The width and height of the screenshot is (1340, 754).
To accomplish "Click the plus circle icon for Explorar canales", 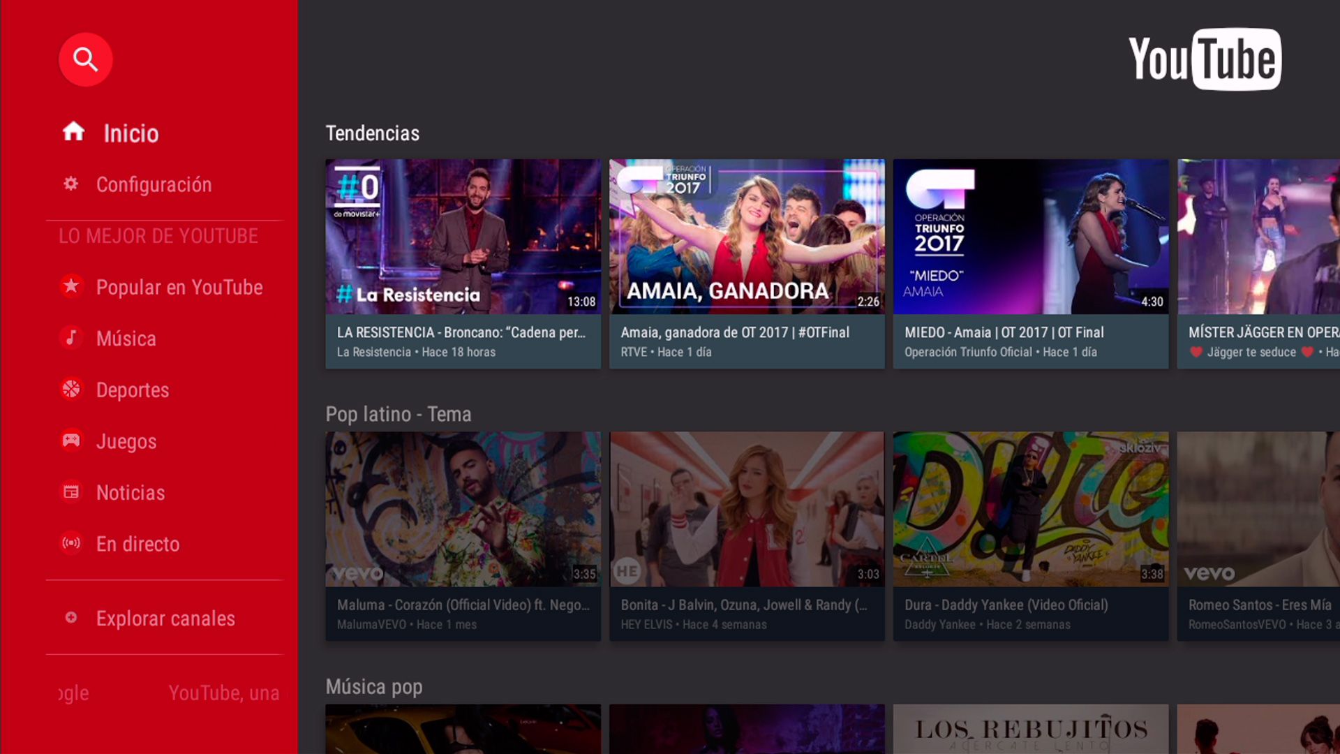I will pos(70,618).
